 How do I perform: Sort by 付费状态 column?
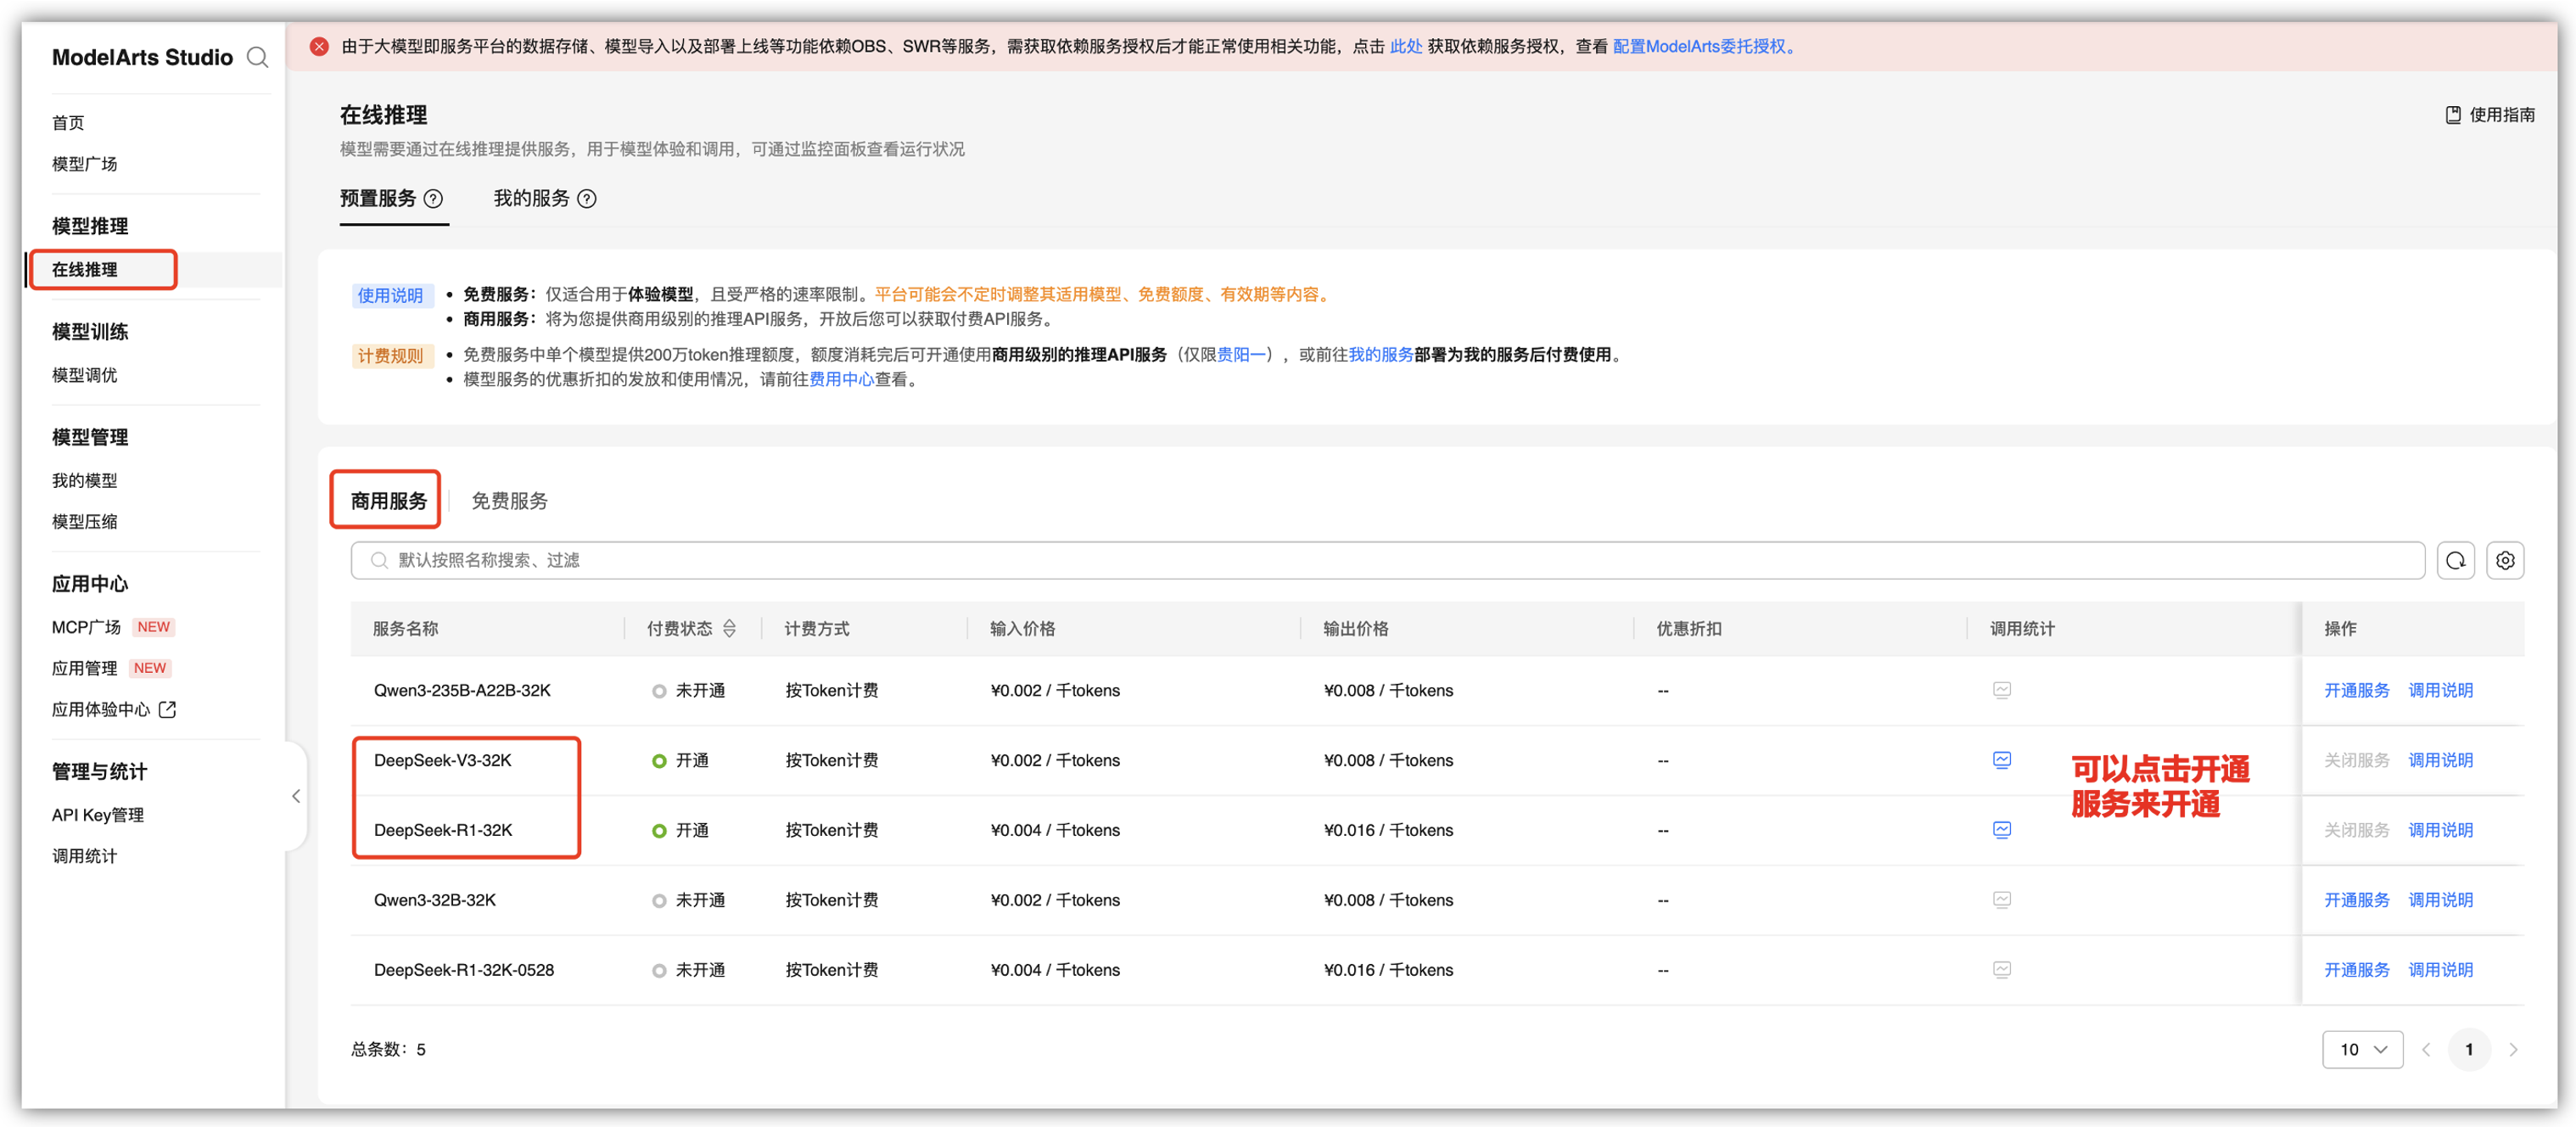(x=730, y=629)
